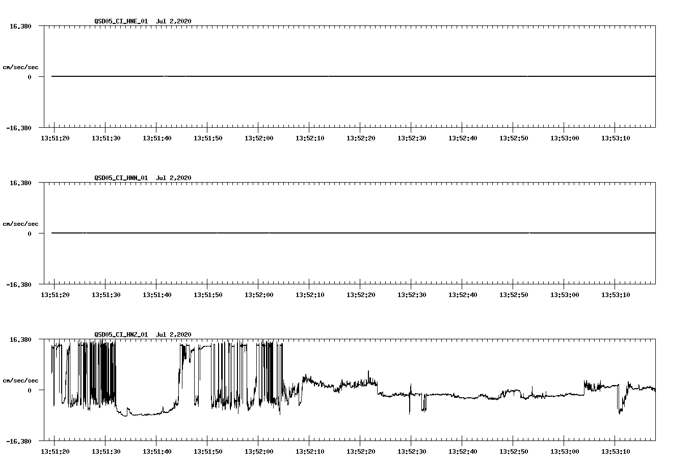Screen dimensions: 692x470
Task: Click the 13:53:00 time label under HNZ plot
Action: tap(565, 452)
